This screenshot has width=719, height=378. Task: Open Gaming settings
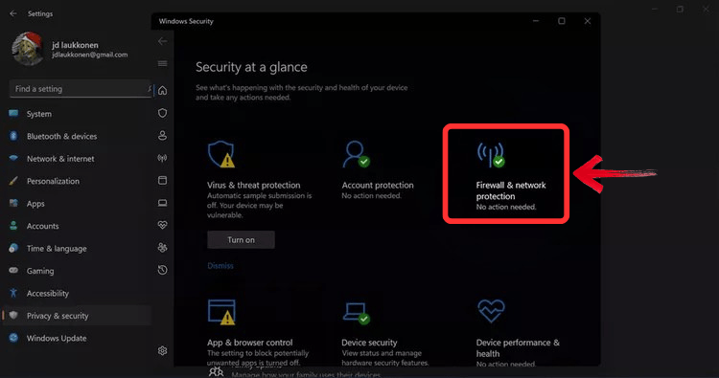77,271
